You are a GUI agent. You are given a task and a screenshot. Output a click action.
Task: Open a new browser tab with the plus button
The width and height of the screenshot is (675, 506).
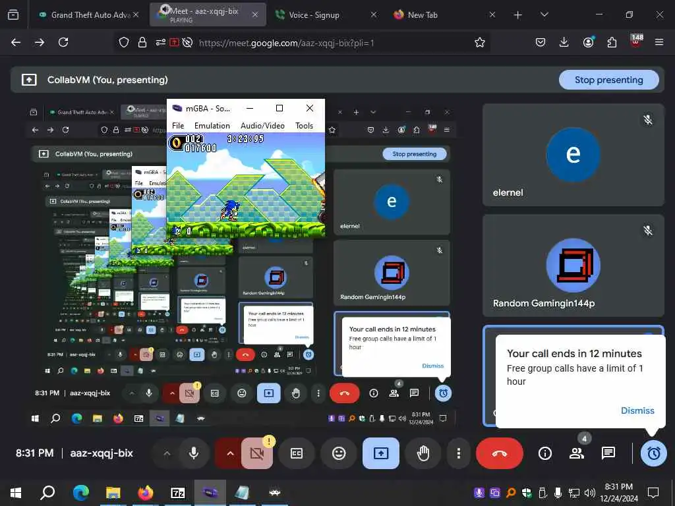tap(518, 15)
